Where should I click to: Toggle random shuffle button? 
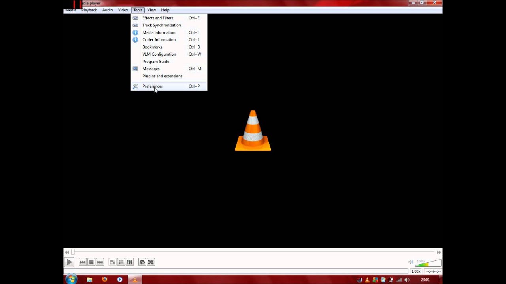pyautogui.click(x=151, y=262)
